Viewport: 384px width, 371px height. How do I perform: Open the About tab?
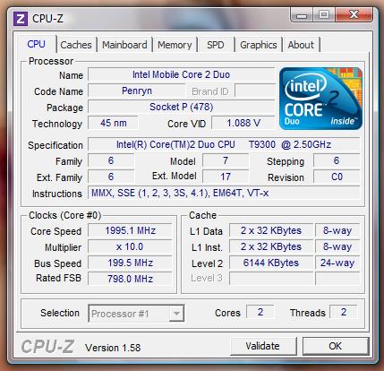pos(301,45)
